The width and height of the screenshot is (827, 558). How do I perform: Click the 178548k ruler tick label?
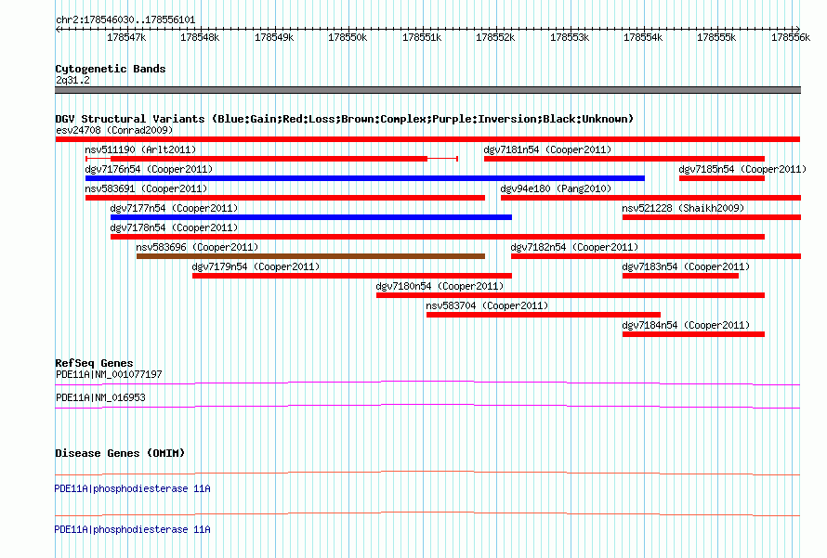point(200,38)
